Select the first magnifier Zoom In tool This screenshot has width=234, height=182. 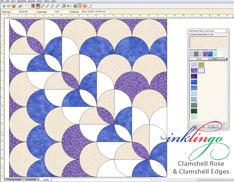click(x=43, y=6)
